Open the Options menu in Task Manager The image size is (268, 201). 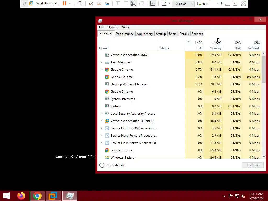pyautogui.click(x=113, y=27)
